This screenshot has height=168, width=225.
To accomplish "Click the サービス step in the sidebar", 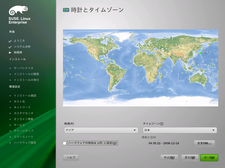I will [19, 125].
